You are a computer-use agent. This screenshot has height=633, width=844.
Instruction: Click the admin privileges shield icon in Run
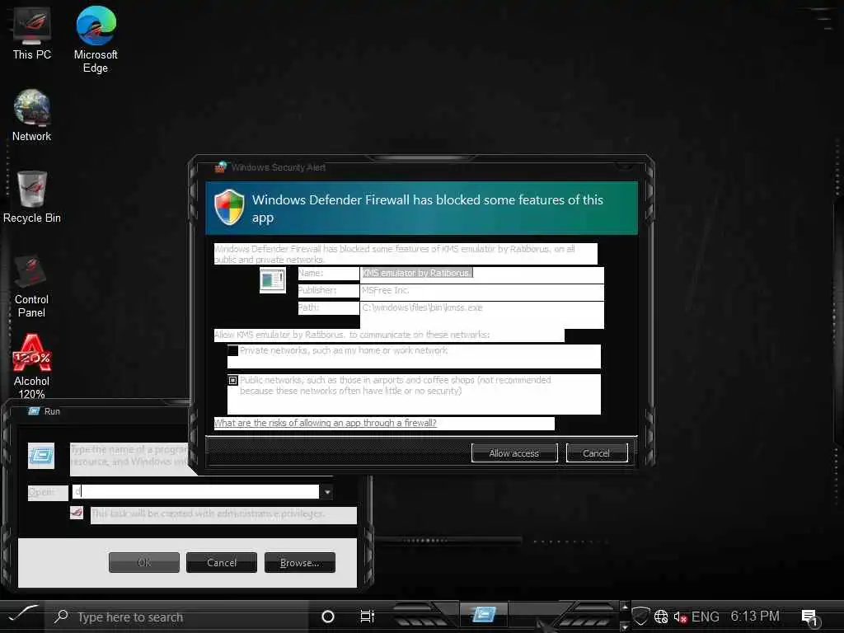tap(77, 513)
